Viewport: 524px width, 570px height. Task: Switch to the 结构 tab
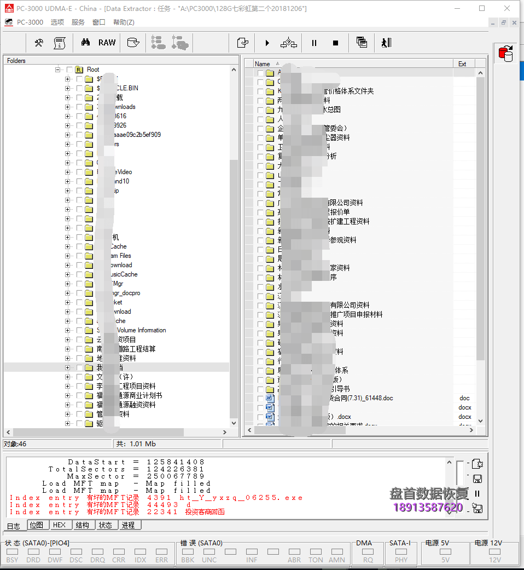click(83, 525)
